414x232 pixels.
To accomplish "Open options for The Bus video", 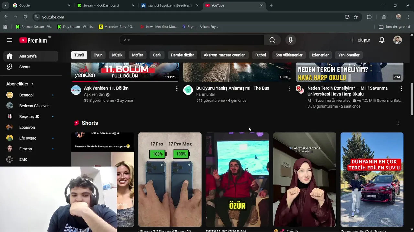I will (289, 88).
